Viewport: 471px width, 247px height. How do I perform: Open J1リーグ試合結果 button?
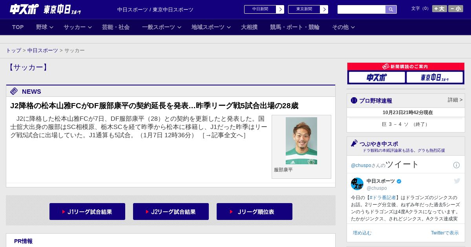tap(87, 212)
